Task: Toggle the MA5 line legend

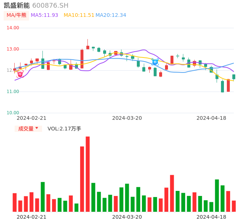Action: click(x=45, y=15)
